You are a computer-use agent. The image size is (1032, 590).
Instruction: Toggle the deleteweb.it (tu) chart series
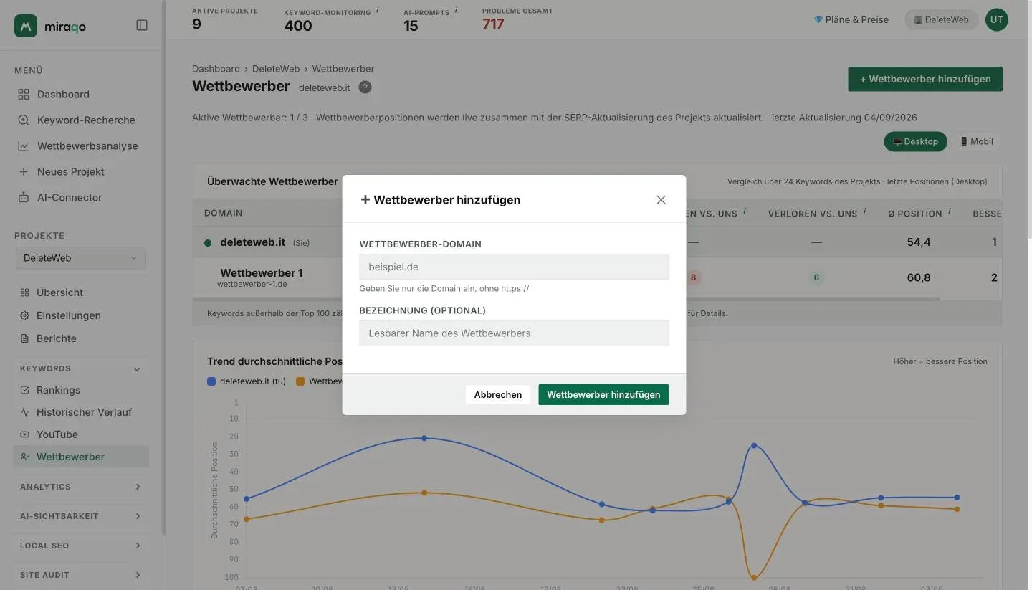click(x=247, y=381)
